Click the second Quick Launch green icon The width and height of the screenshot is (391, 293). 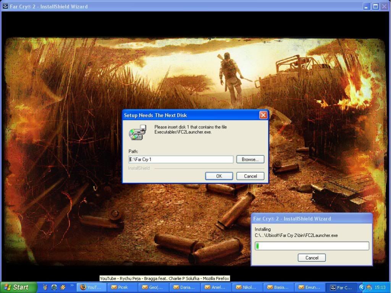pos(54,287)
